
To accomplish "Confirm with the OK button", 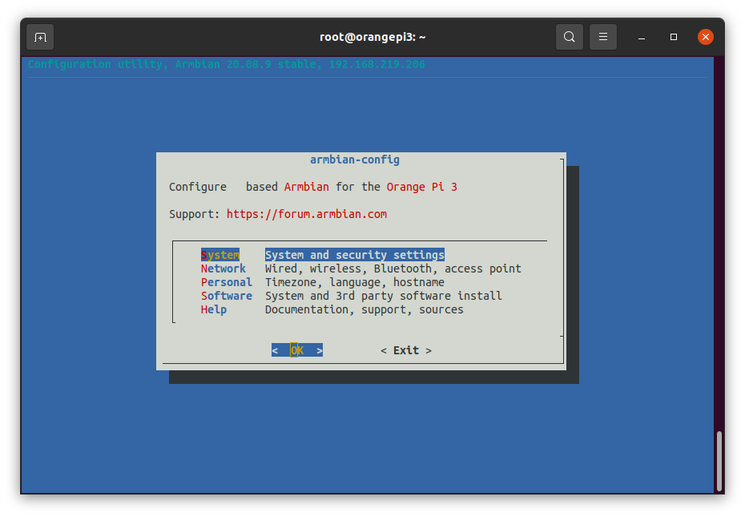I will 297,350.
